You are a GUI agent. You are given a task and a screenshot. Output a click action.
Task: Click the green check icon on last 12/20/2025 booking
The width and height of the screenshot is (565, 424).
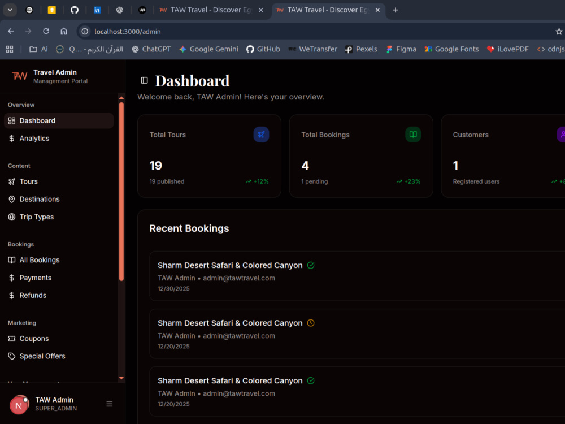point(311,380)
